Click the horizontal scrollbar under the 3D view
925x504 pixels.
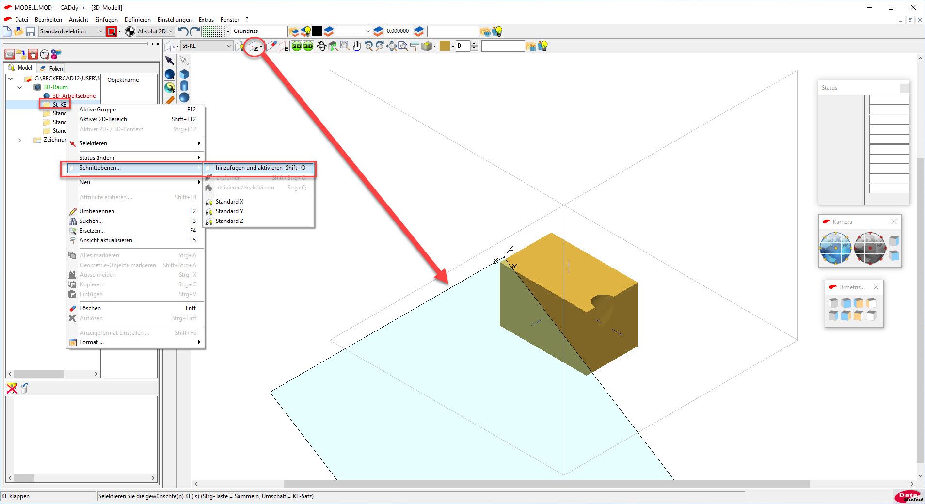(x=547, y=484)
